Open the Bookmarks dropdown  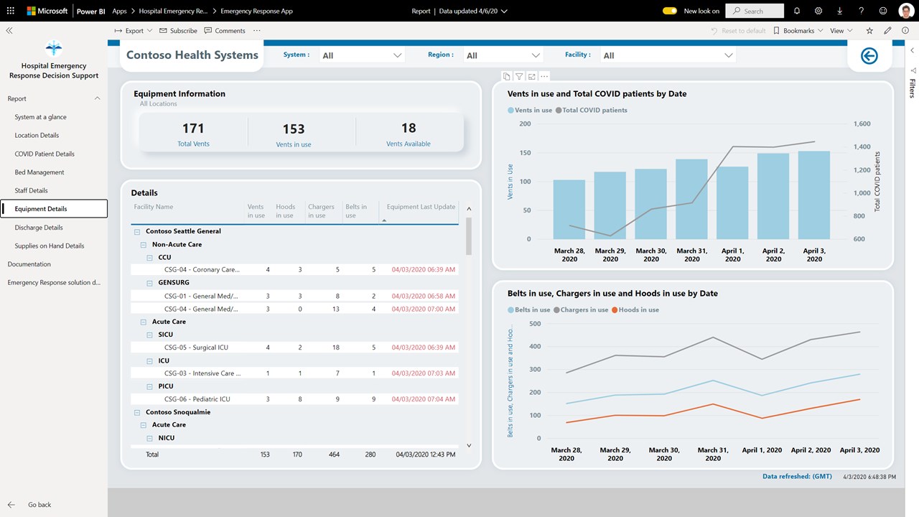point(798,31)
